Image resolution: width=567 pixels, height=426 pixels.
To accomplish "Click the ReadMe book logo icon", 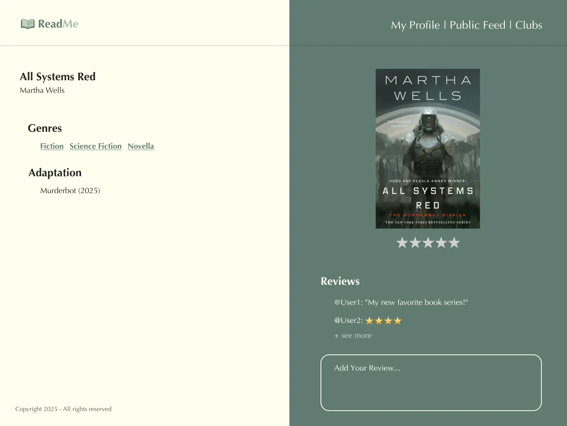I will pos(27,24).
